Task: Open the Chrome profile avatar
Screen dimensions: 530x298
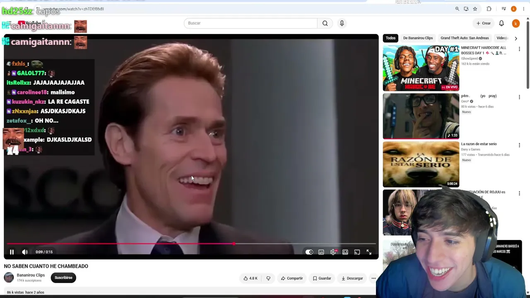Action: [514, 9]
